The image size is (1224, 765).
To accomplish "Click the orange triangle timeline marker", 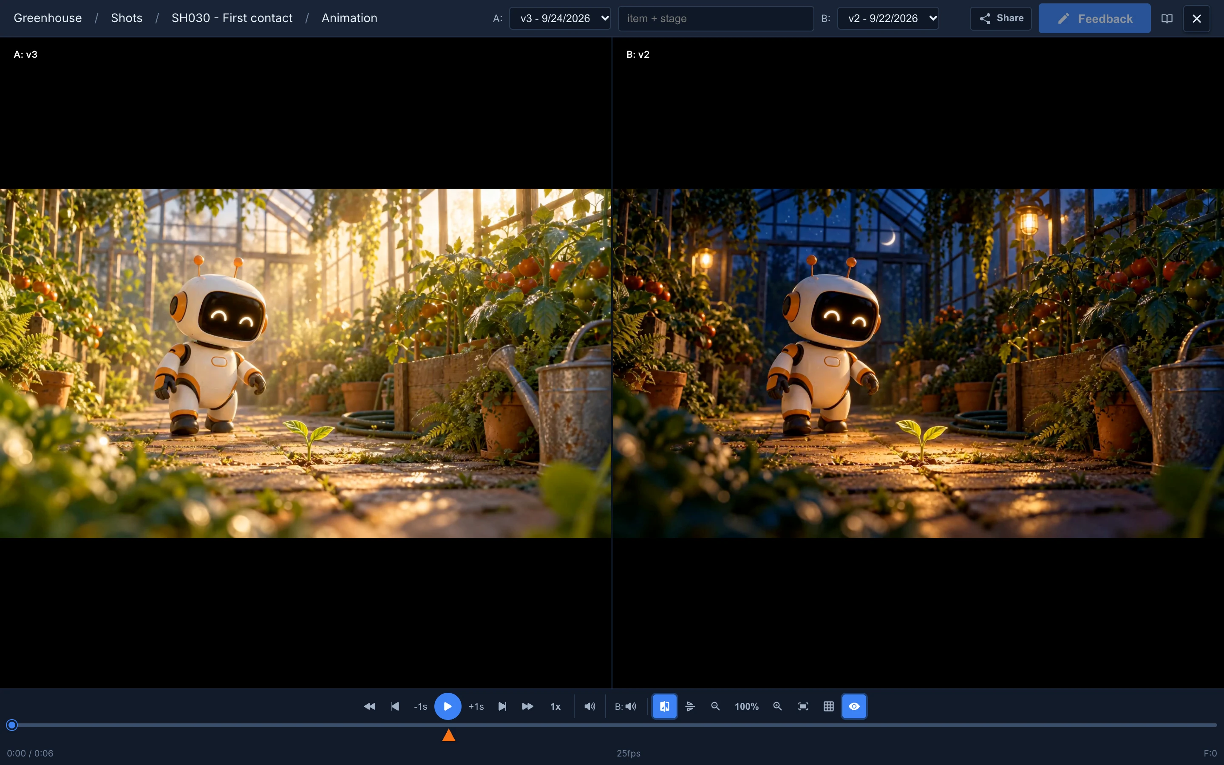I will [x=449, y=736].
